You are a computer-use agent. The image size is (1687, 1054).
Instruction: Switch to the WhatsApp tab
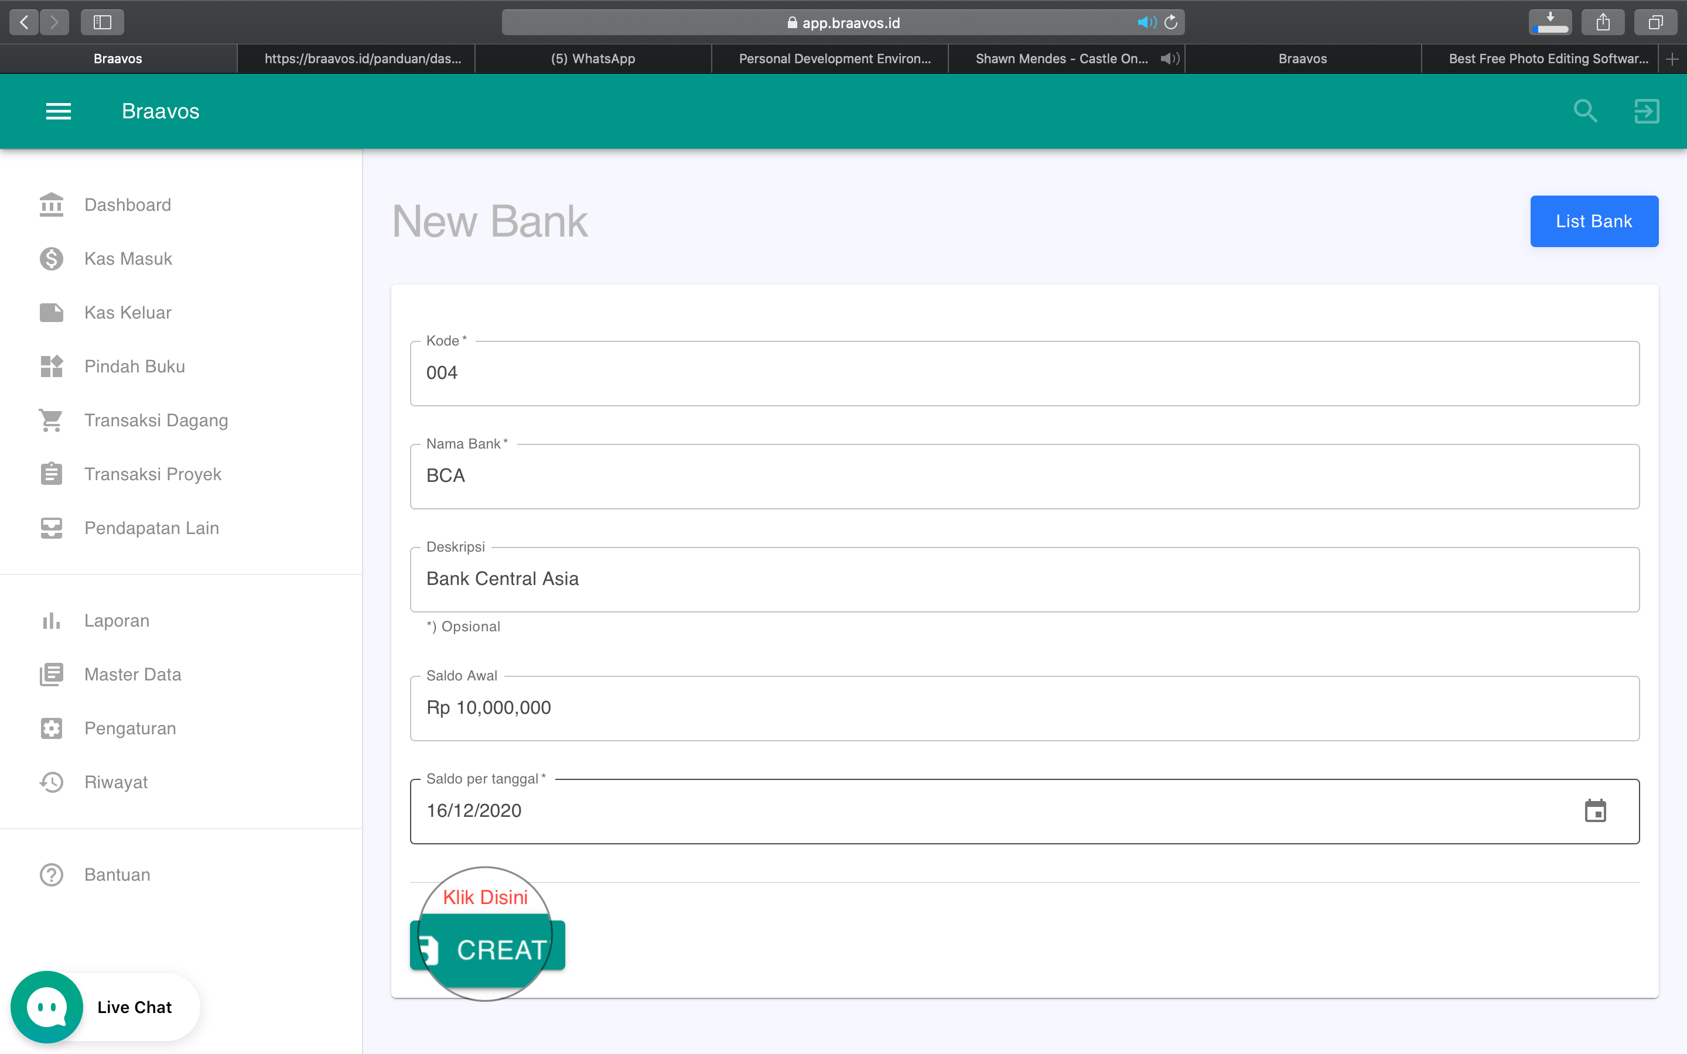click(593, 59)
